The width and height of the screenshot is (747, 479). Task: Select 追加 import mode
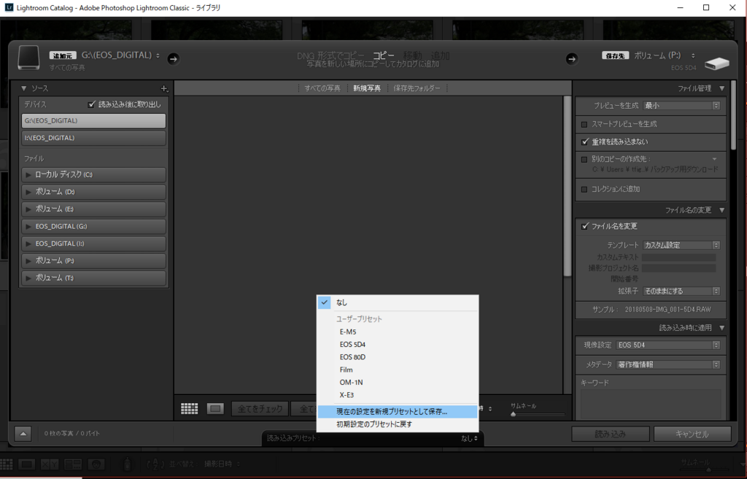440,55
